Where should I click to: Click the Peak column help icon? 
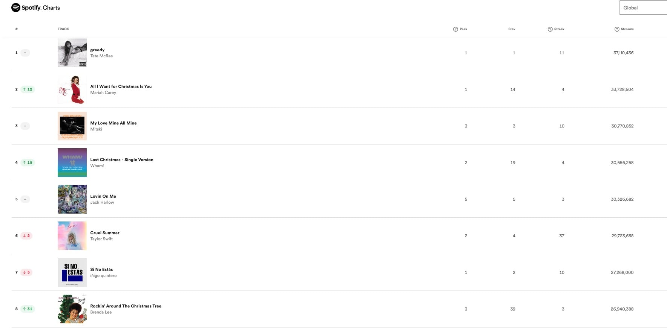[455, 29]
